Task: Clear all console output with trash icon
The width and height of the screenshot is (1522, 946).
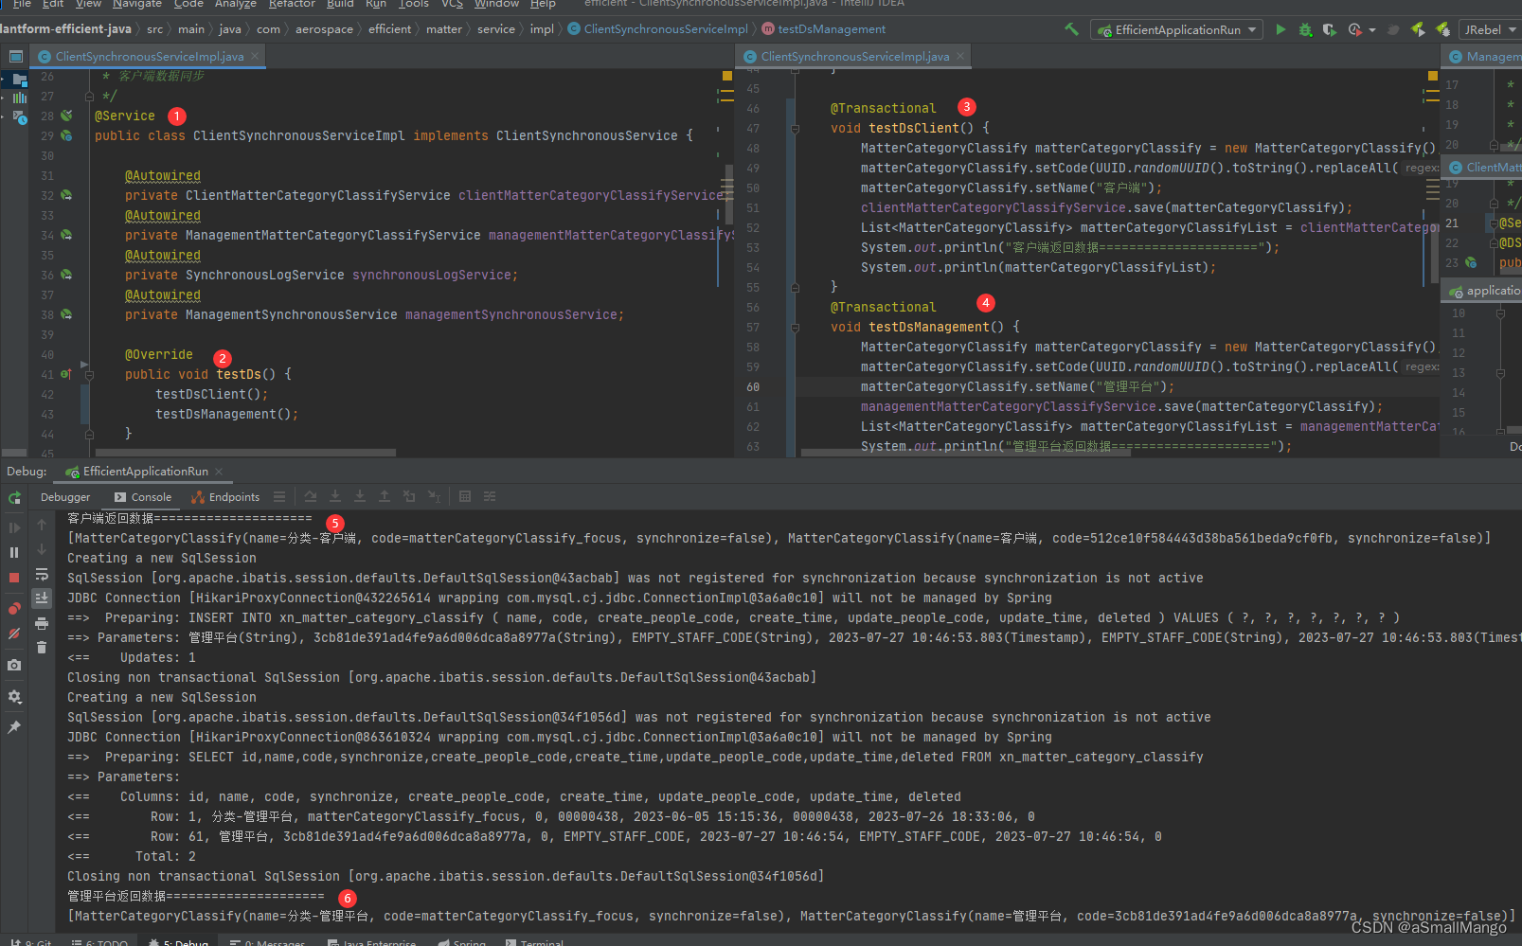Action: (x=42, y=648)
